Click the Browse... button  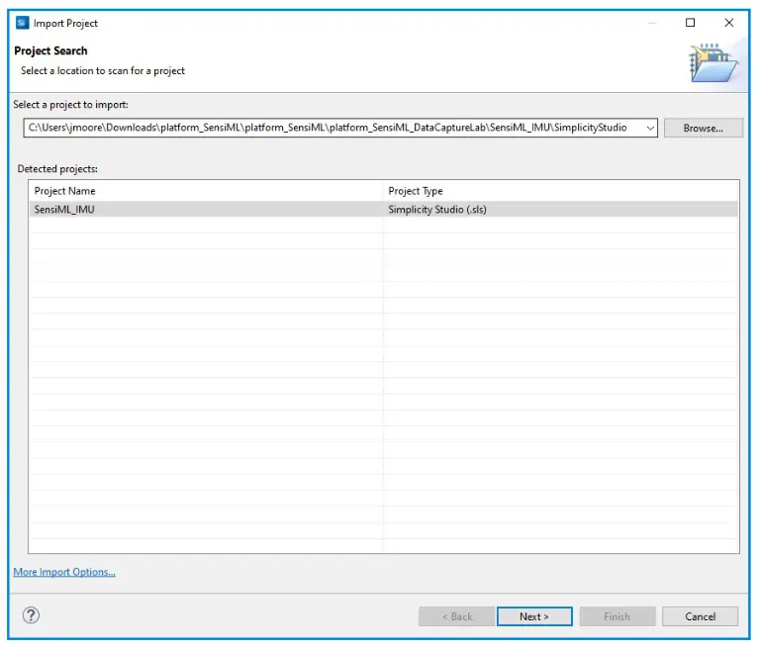click(704, 128)
